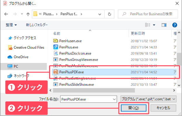This screenshot has width=182, height=116.
Task: Open view options dropdown arrow
Action: point(154,25)
